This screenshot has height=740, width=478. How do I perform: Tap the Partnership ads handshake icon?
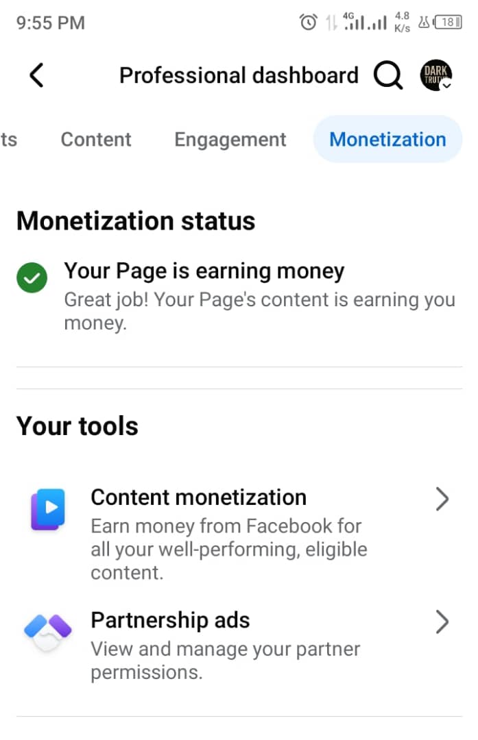coord(48,629)
